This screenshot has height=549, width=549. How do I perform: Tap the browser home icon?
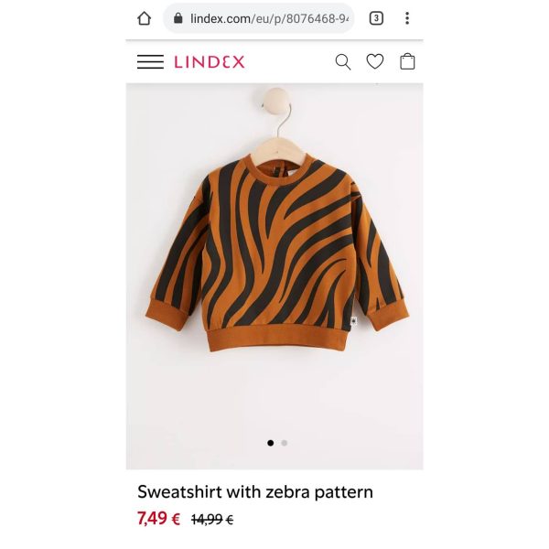pos(145,18)
